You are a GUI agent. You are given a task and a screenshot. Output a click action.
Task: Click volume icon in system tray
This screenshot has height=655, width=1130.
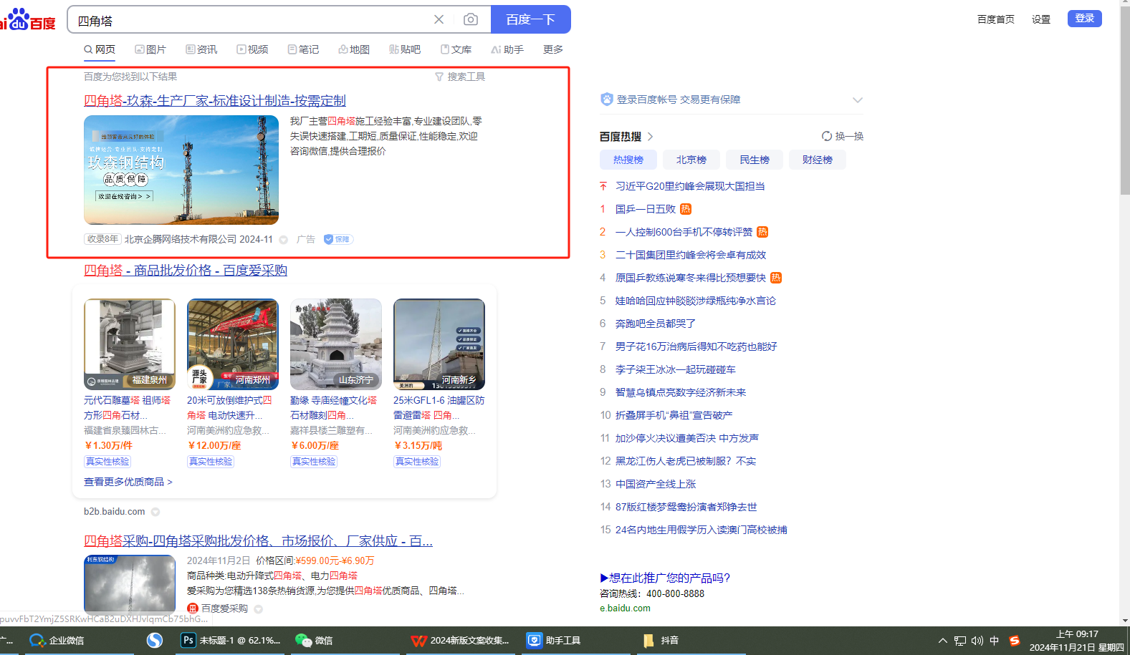977,641
